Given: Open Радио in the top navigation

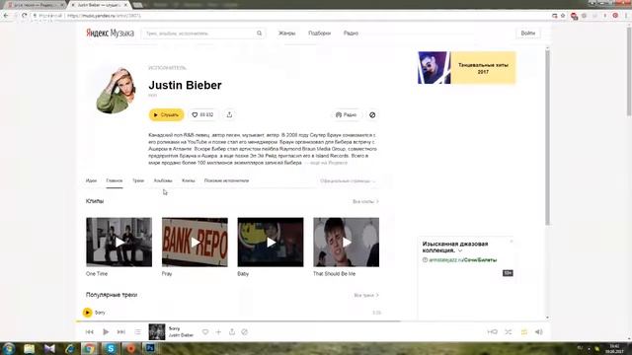Looking at the screenshot, I should (352, 33).
